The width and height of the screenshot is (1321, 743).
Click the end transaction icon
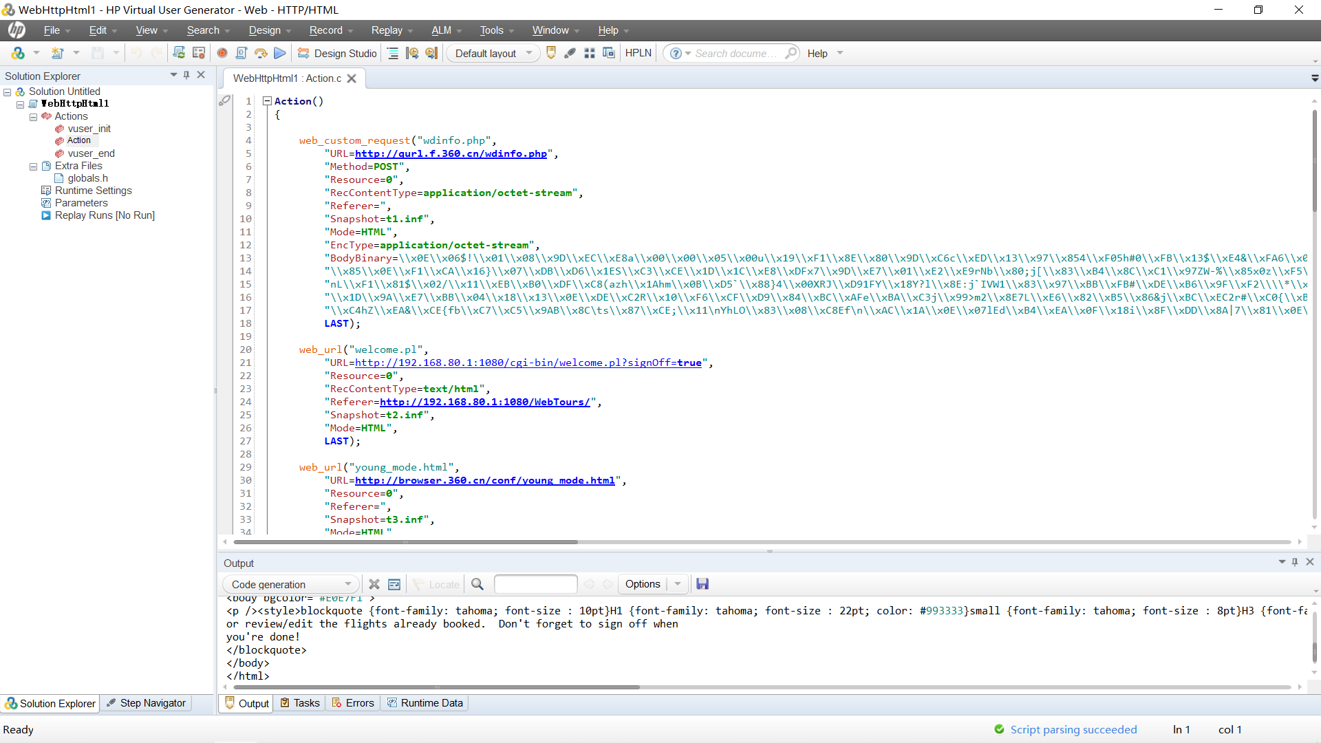[431, 53]
